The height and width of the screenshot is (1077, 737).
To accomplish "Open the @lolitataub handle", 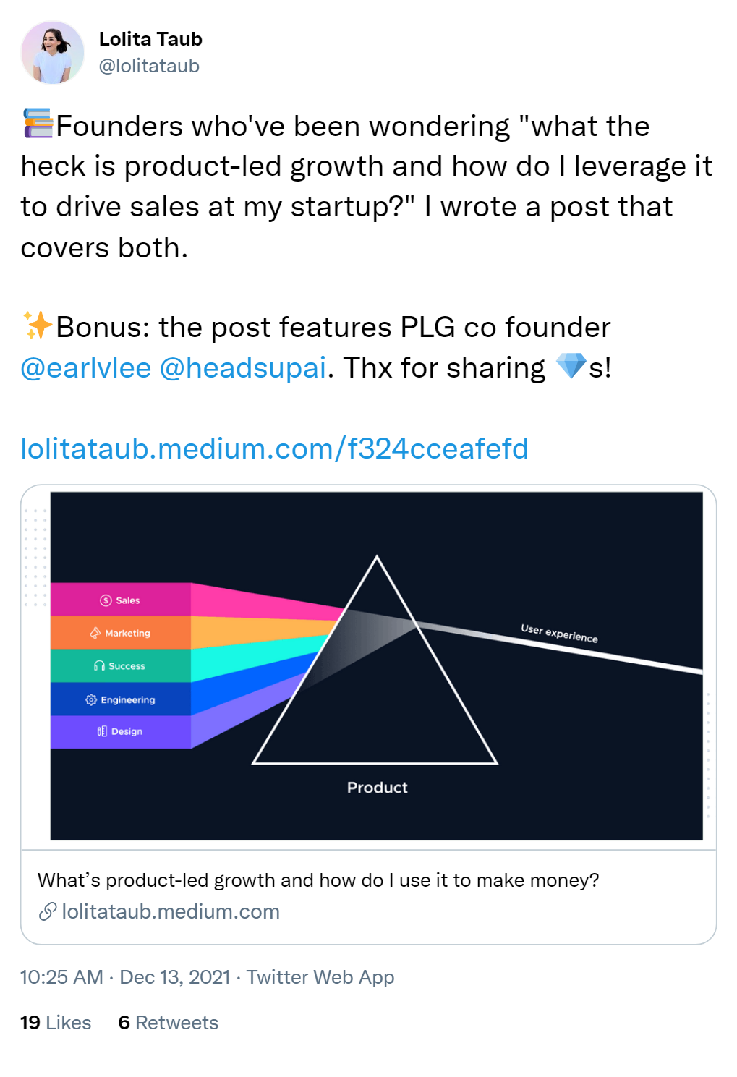I will coord(149,66).
